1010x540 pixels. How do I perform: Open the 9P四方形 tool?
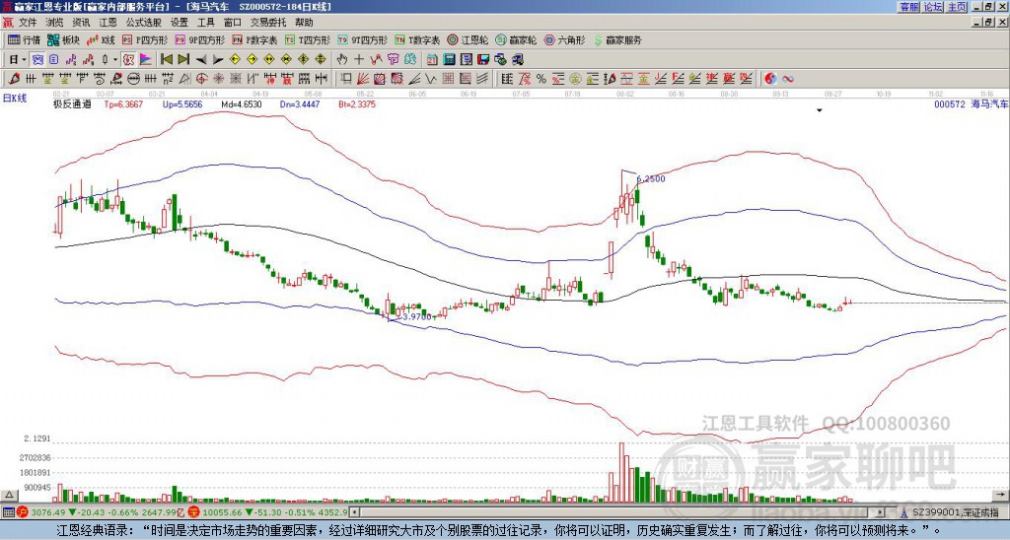coord(200,40)
